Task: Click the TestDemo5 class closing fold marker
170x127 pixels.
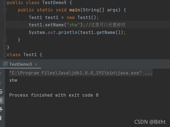Action: click(5, 47)
